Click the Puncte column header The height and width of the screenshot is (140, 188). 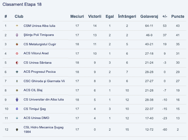pyautogui.click(x=178, y=16)
